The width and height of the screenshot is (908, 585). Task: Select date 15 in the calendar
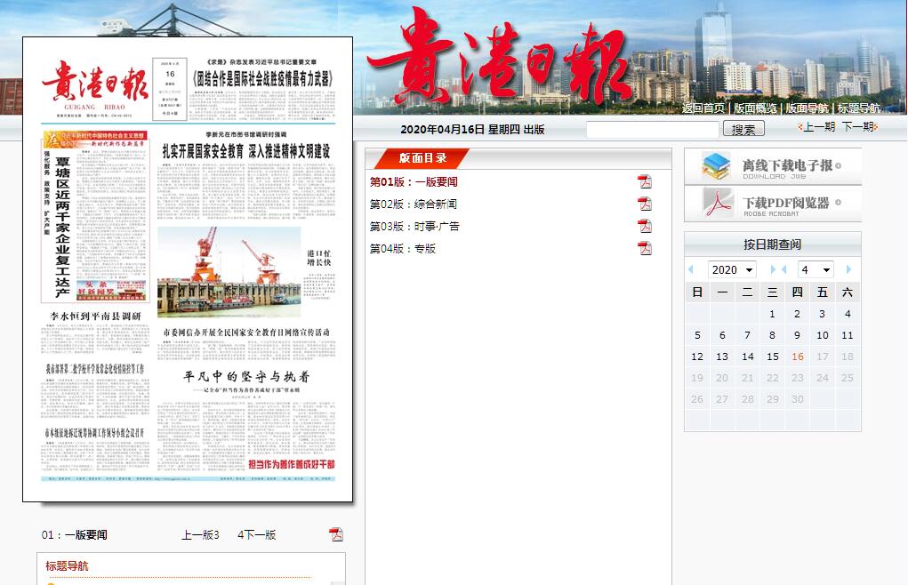click(x=772, y=357)
